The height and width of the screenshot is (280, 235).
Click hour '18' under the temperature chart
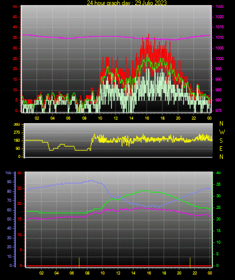coord(164,273)
